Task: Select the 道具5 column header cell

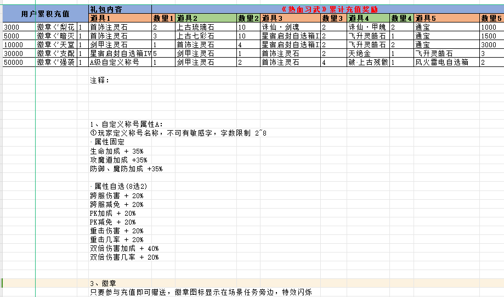Action: (446, 18)
